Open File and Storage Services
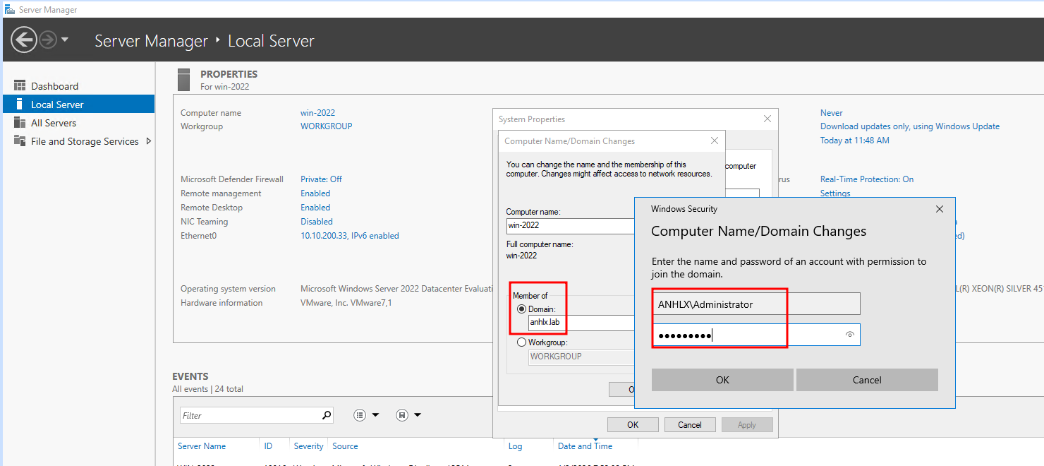This screenshot has height=466, width=1044. coord(85,141)
